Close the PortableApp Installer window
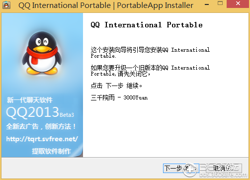Viewport: 250px width, 180px height. pos(238,3)
